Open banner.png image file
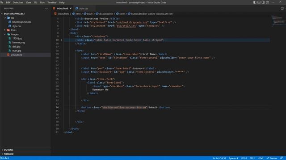The width and height of the screenshot is (286, 160). 18,43
